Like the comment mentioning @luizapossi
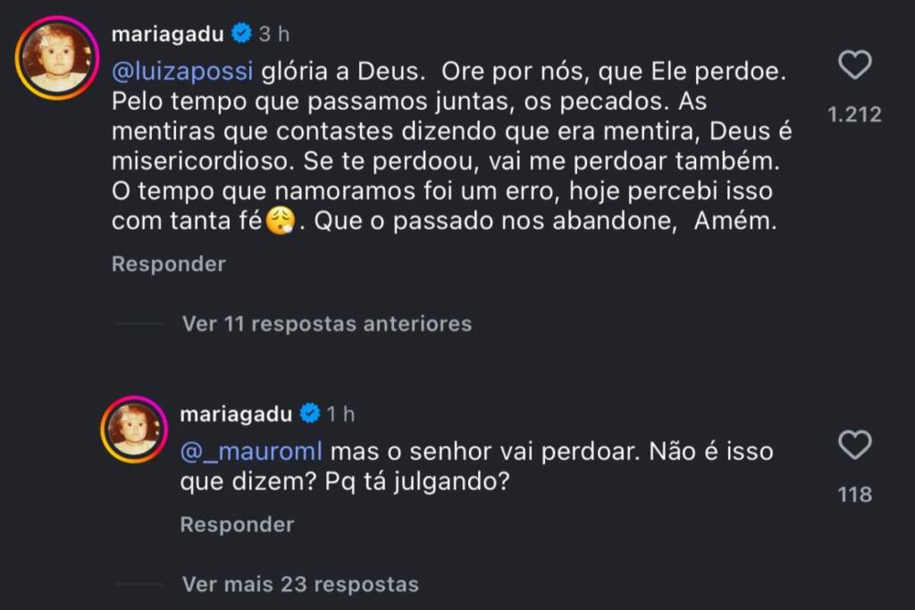Image resolution: width=915 pixels, height=610 pixels. (855, 65)
